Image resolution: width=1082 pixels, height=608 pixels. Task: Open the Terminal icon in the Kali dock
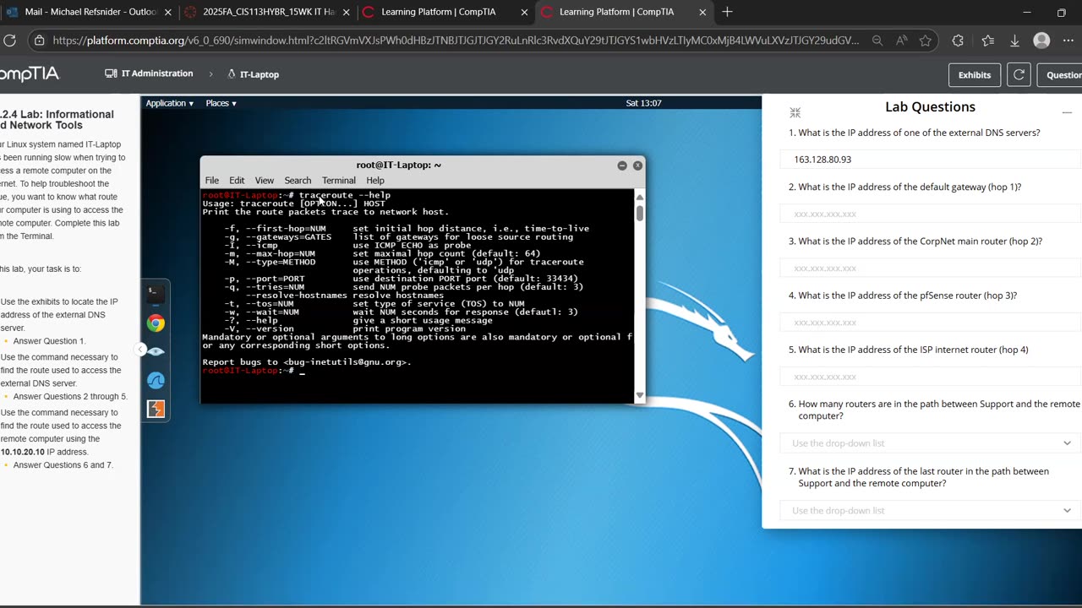pos(156,294)
